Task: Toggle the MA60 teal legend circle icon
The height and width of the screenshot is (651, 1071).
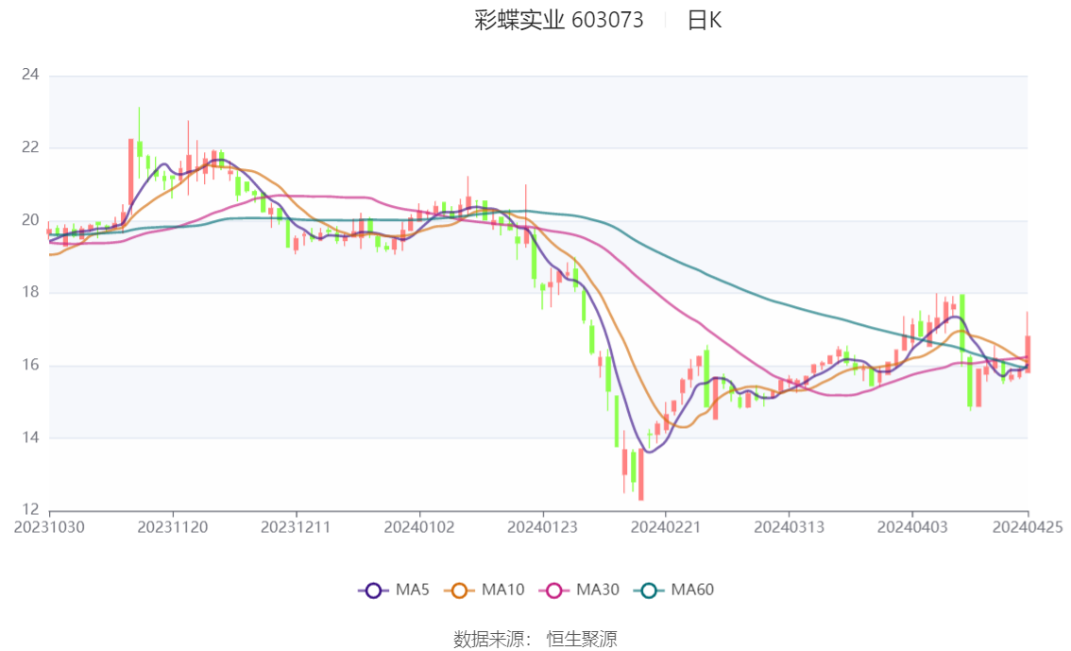Action: coord(649,591)
